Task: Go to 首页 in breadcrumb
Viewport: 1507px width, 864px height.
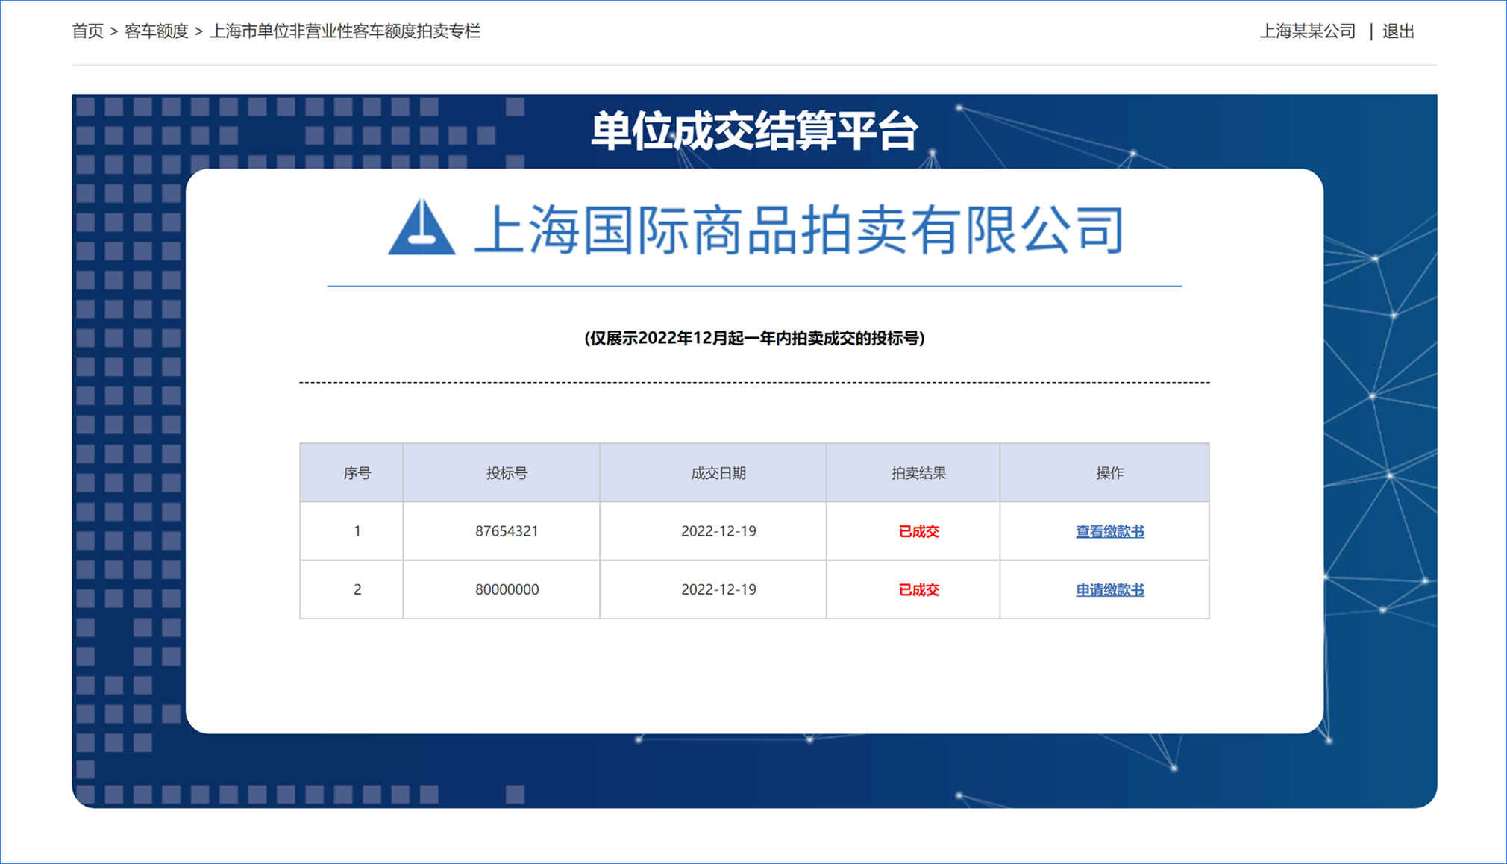Action: pos(87,31)
